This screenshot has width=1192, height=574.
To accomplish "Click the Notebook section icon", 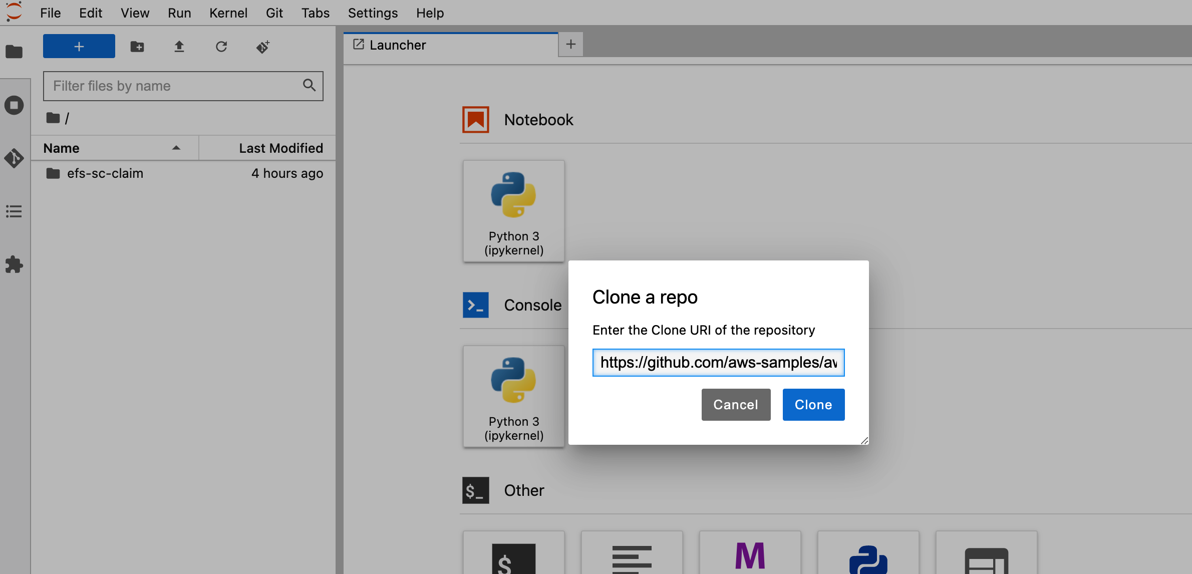I will [476, 120].
